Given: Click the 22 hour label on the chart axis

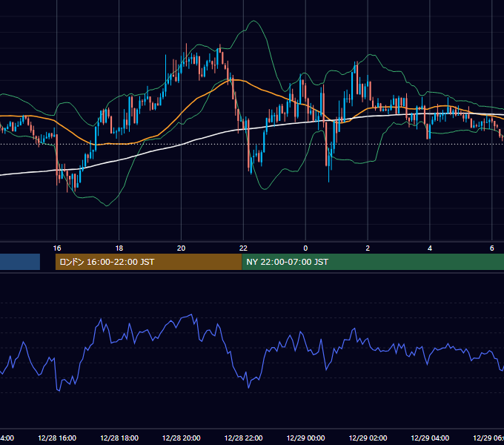Looking at the screenshot, I should (243, 248).
